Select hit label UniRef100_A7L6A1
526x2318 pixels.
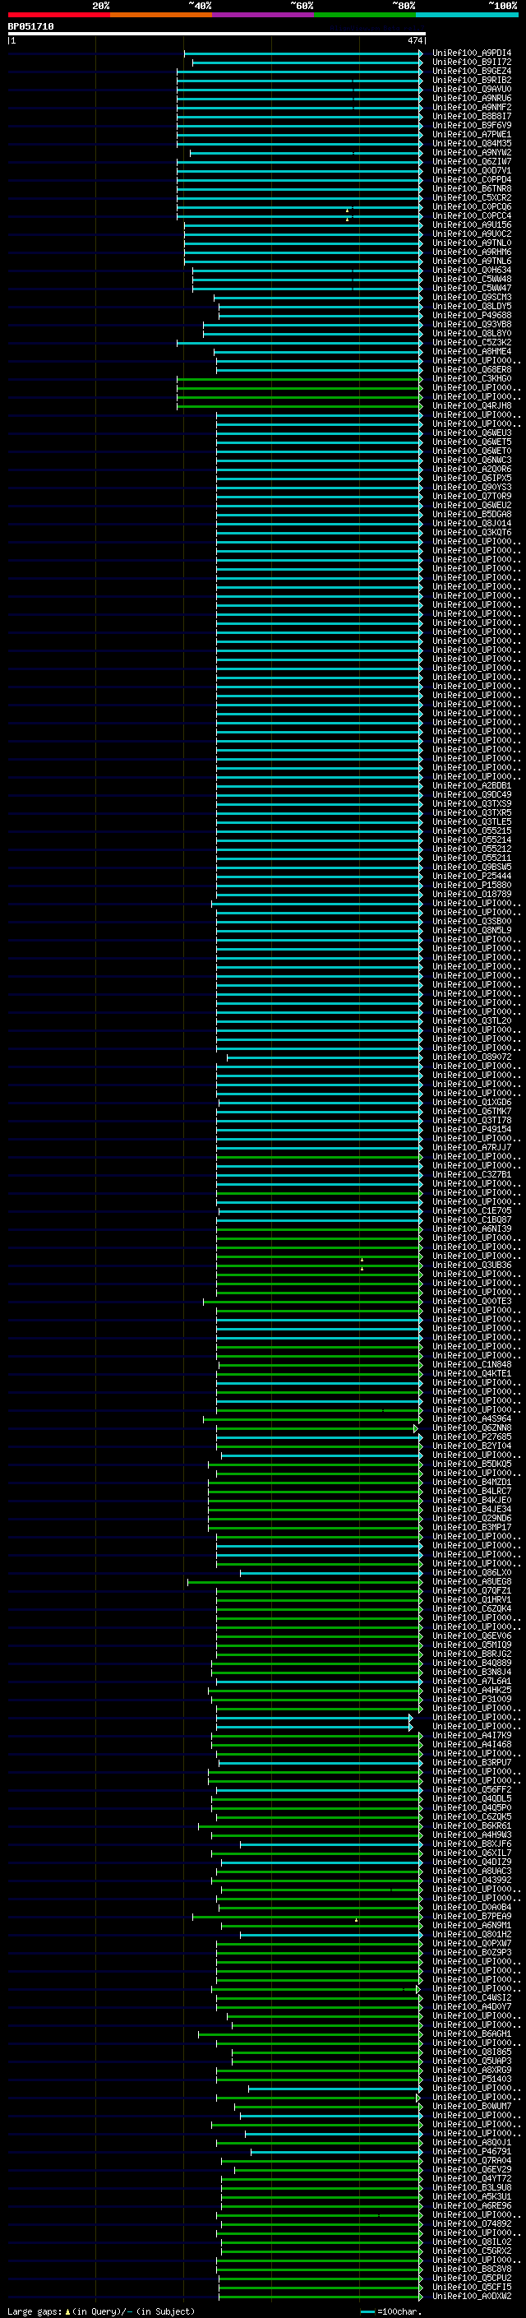coord(471,1681)
